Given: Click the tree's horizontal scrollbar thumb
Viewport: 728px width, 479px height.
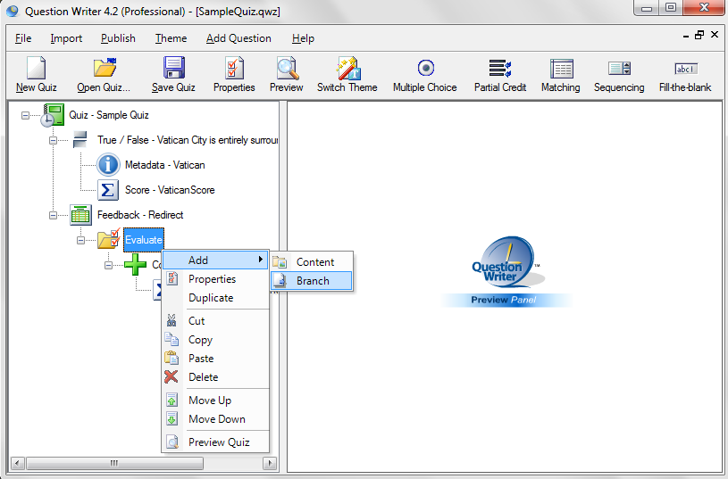Looking at the screenshot, I should [114, 463].
